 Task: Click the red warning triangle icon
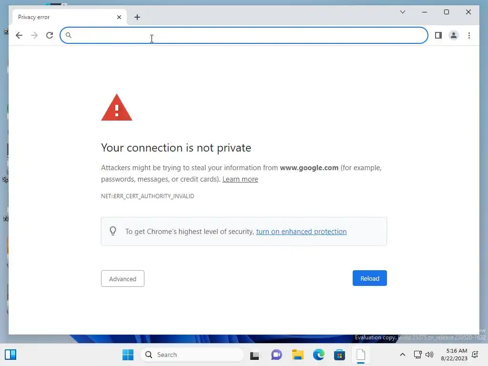(117, 107)
